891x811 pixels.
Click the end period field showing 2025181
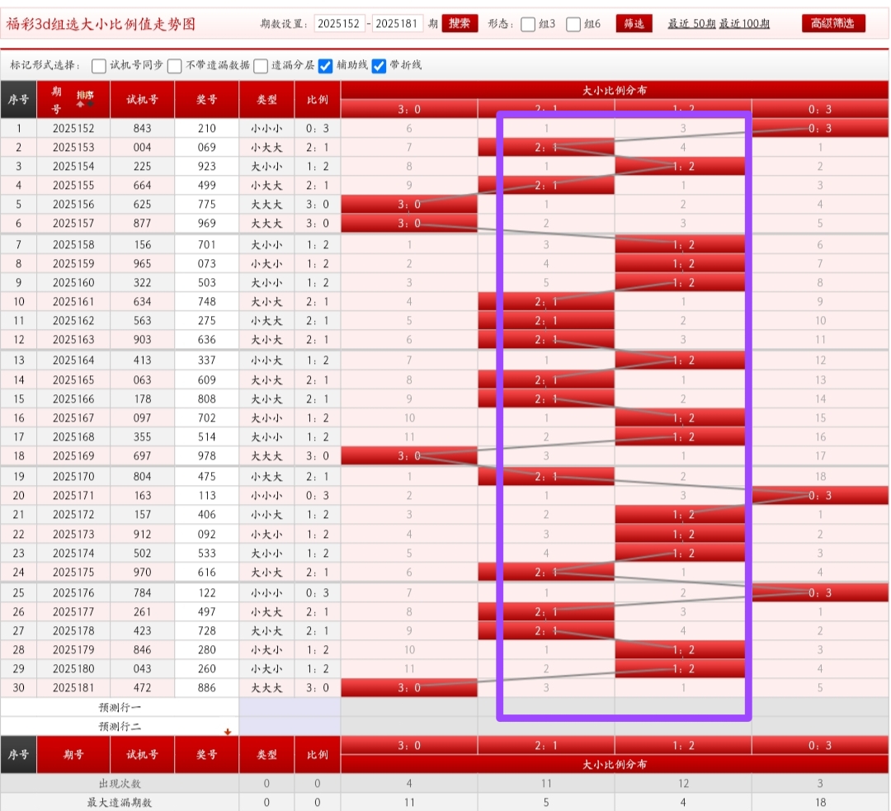(x=398, y=24)
